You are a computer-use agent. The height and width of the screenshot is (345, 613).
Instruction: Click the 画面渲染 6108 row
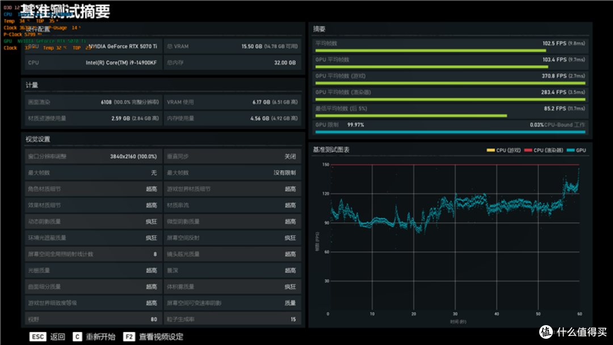coord(93,102)
